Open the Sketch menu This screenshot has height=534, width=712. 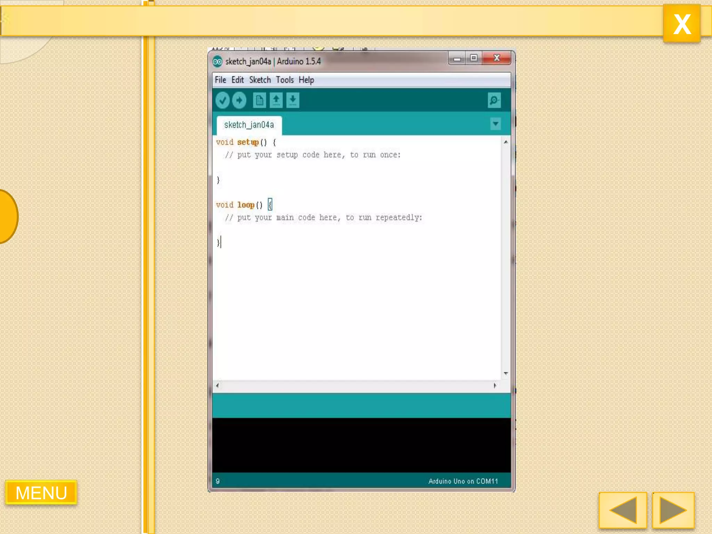[x=260, y=80]
